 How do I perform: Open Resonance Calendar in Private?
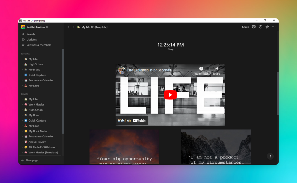(41, 136)
